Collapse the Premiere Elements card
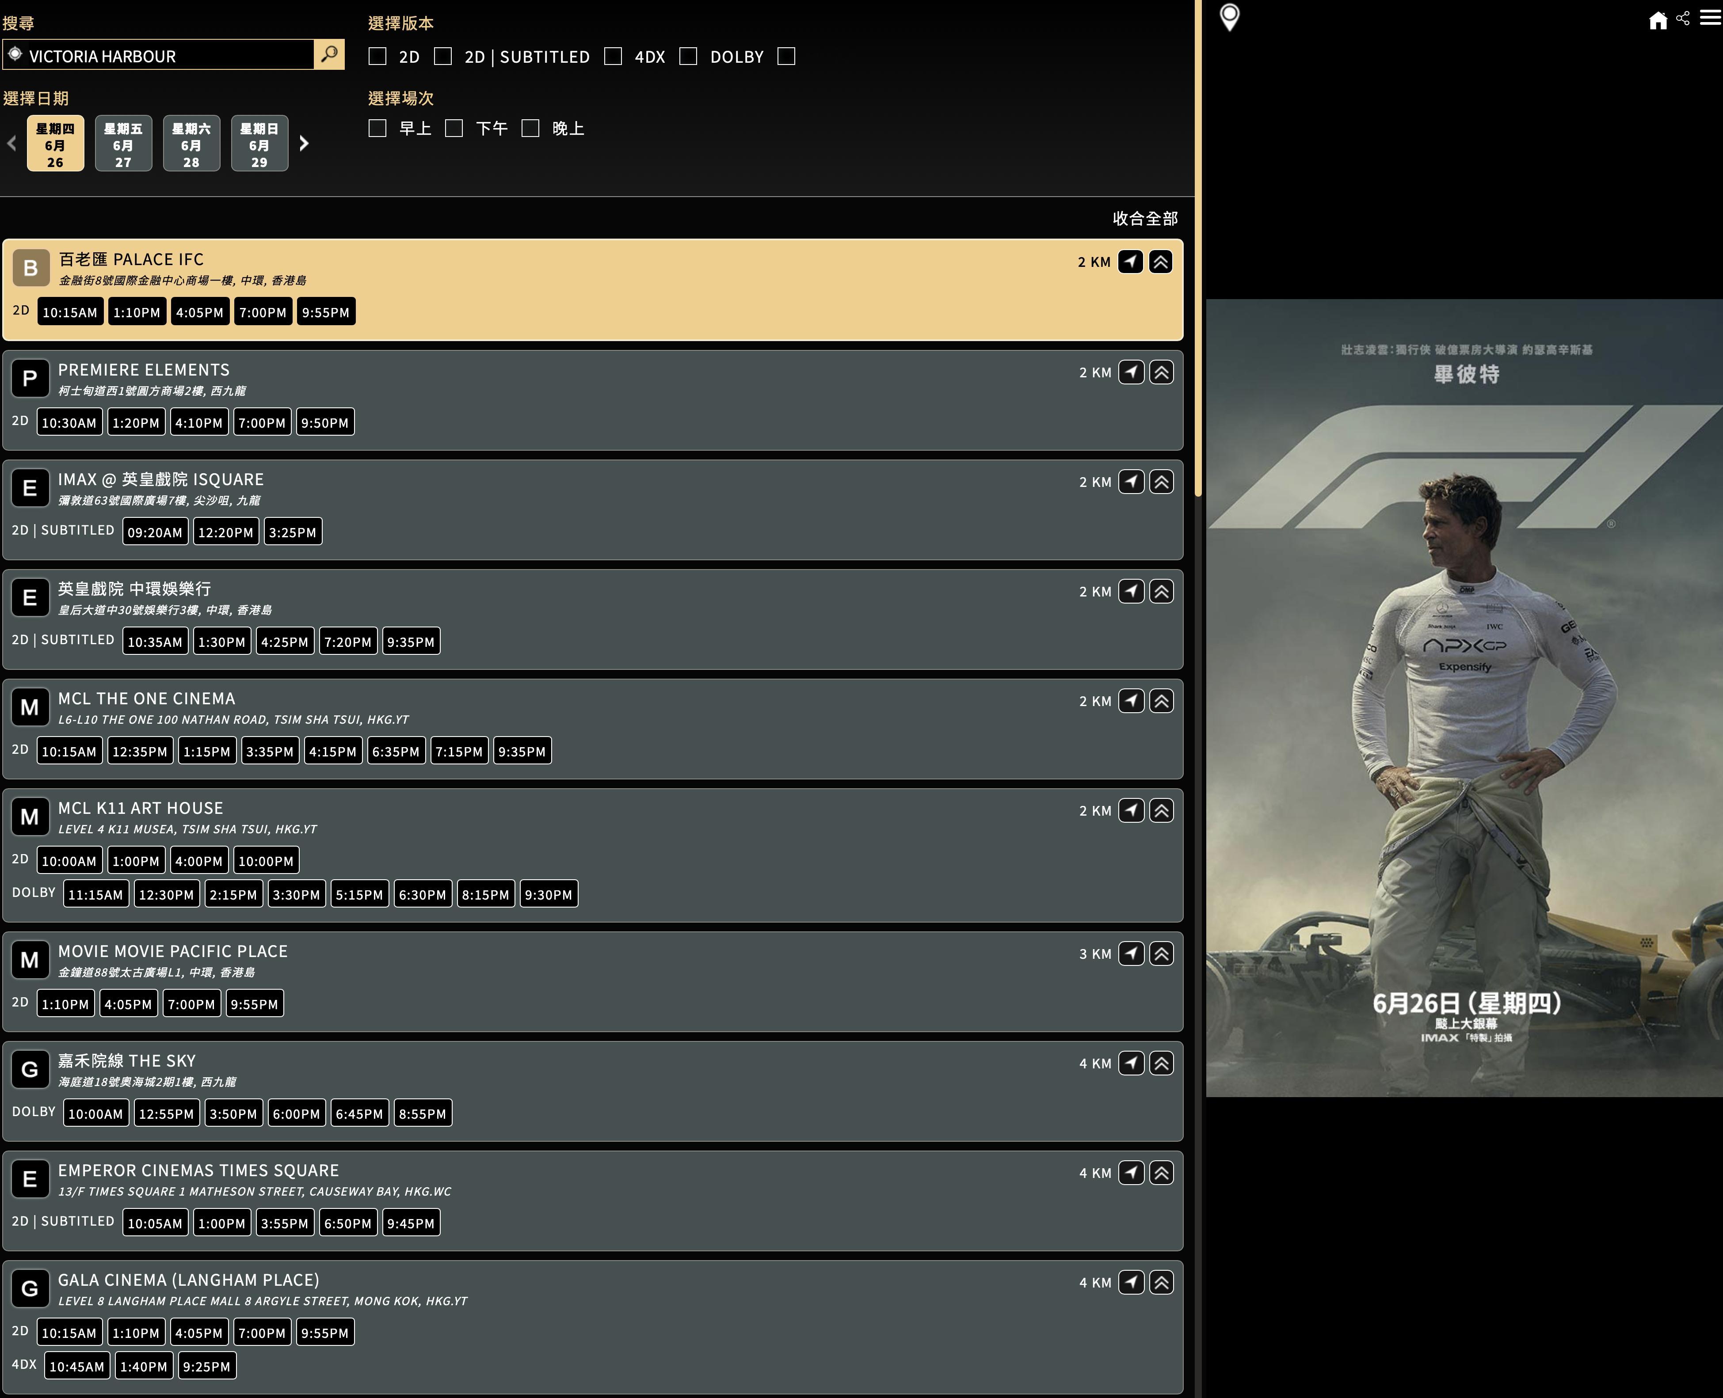This screenshot has height=1398, width=1723. [x=1162, y=372]
